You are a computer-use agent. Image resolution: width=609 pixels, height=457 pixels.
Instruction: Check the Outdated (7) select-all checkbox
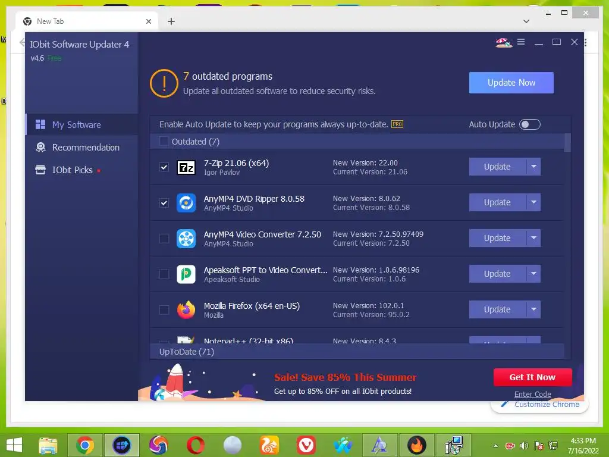tap(164, 142)
